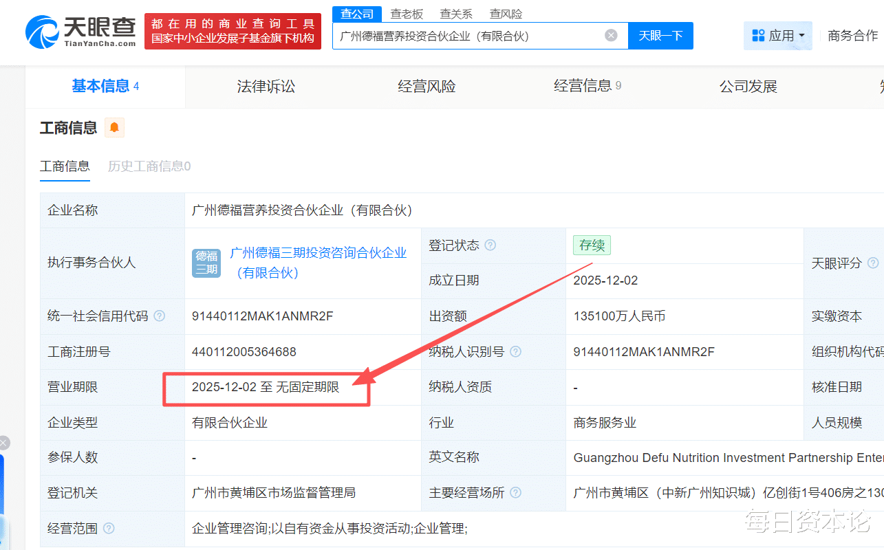Image resolution: width=884 pixels, height=550 pixels.
Task: Click help icon next to 统一社会信用代码
Action: [x=159, y=316]
